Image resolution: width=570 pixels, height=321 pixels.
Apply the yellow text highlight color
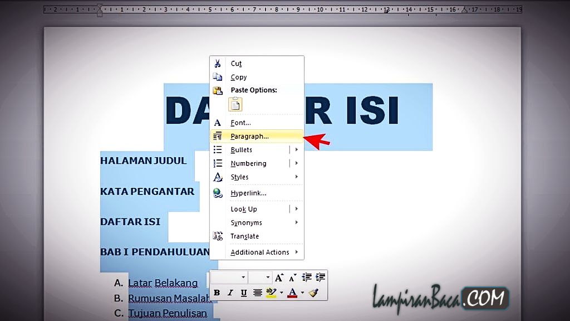[x=271, y=293]
